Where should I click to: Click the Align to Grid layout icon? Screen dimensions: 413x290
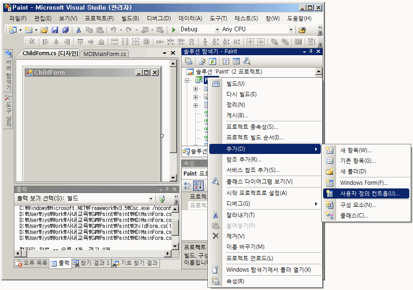click(32, 41)
